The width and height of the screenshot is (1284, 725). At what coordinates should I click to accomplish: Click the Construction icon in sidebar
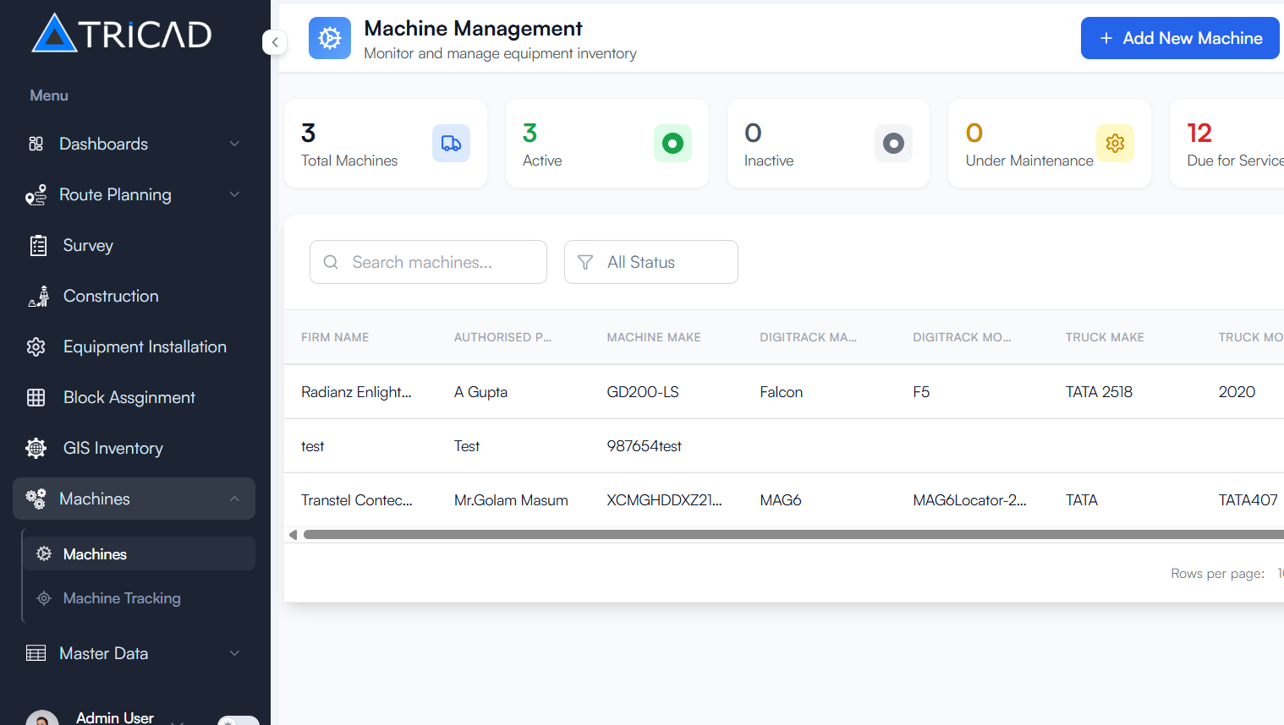[38, 296]
